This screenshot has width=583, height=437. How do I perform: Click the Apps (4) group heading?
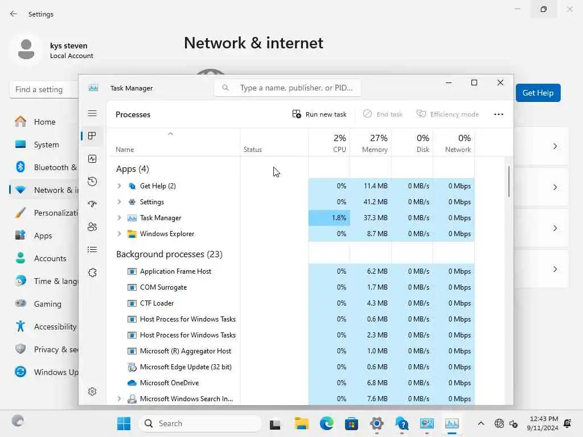pyautogui.click(x=133, y=169)
